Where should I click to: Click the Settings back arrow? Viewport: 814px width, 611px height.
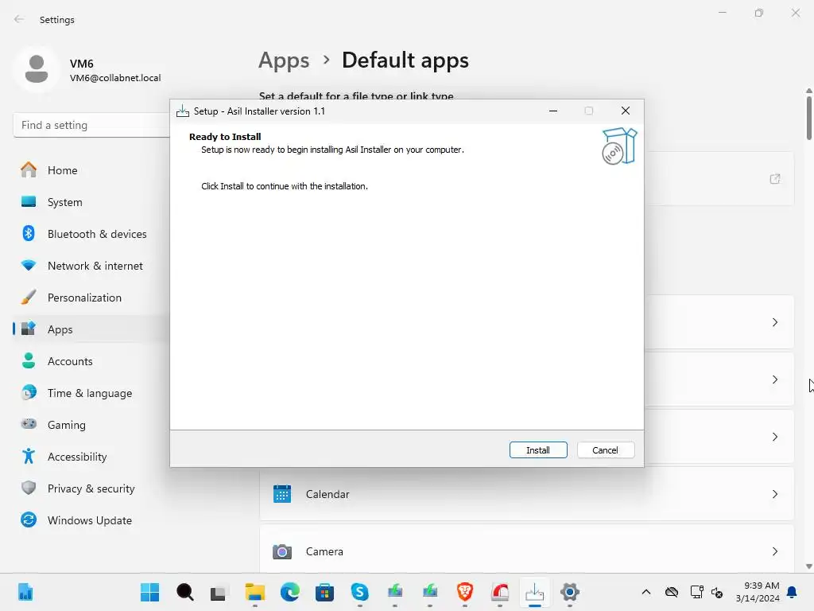[x=19, y=19]
